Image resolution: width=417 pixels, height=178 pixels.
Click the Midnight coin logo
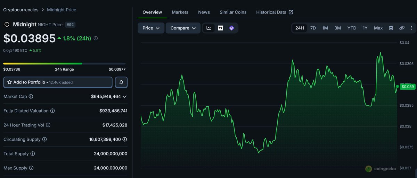(7, 25)
